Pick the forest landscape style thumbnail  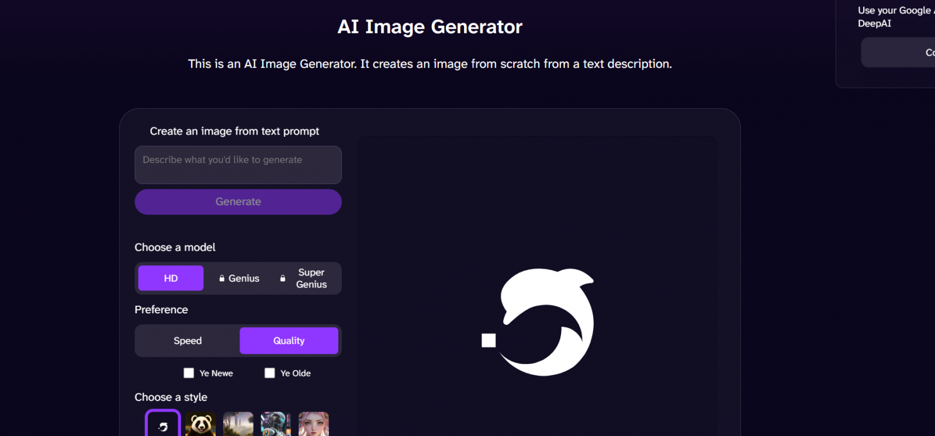pyautogui.click(x=238, y=424)
